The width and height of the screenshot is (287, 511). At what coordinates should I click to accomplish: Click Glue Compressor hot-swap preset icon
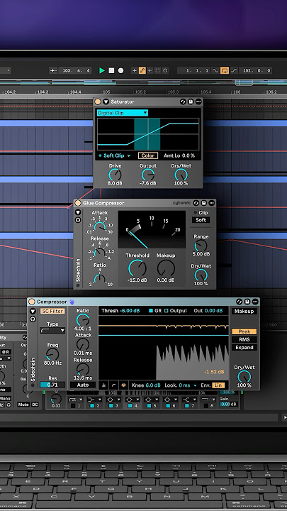point(196,203)
